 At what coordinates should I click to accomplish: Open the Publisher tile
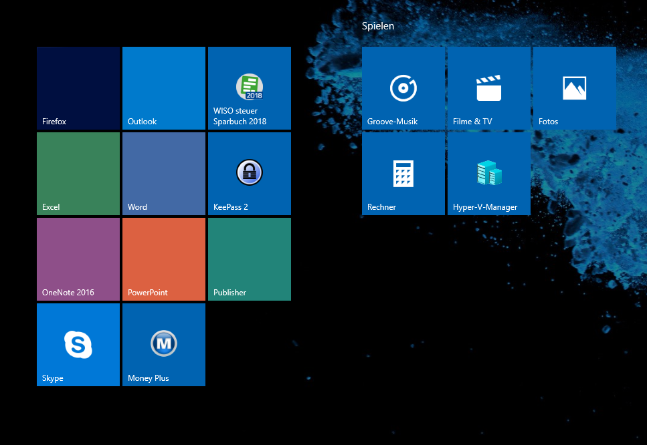click(249, 259)
